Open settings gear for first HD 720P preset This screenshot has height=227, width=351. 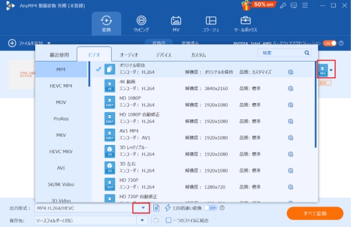point(290,187)
